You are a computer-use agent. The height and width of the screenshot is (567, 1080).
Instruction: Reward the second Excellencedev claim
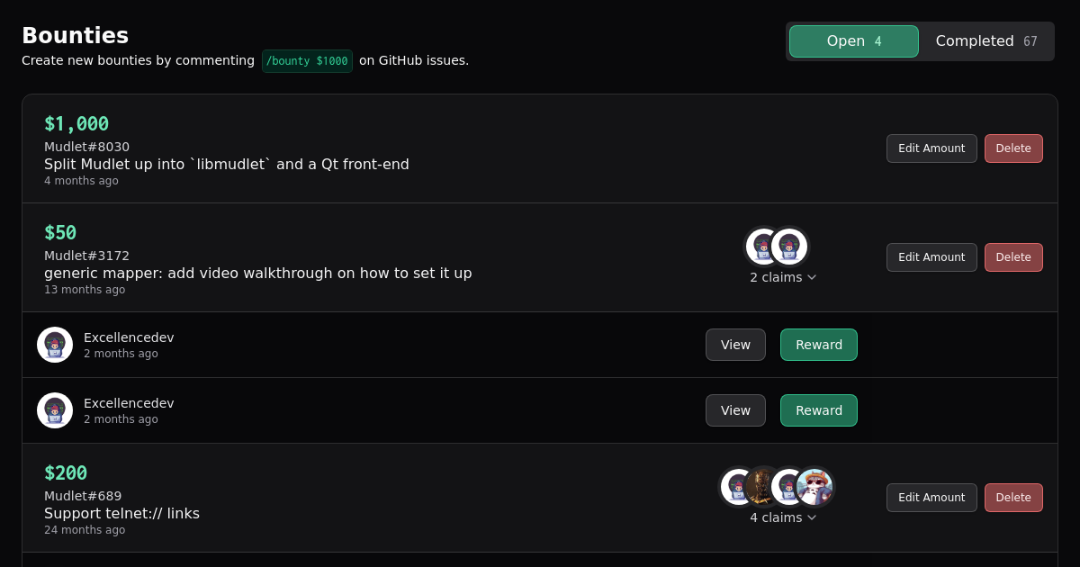[x=818, y=410]
